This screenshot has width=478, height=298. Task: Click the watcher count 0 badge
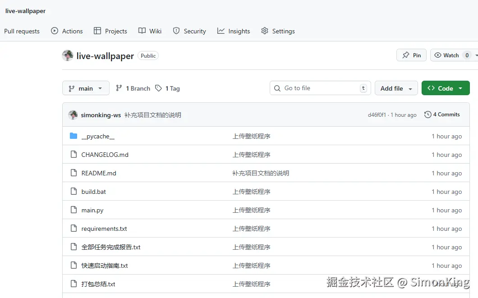(467, 55)
